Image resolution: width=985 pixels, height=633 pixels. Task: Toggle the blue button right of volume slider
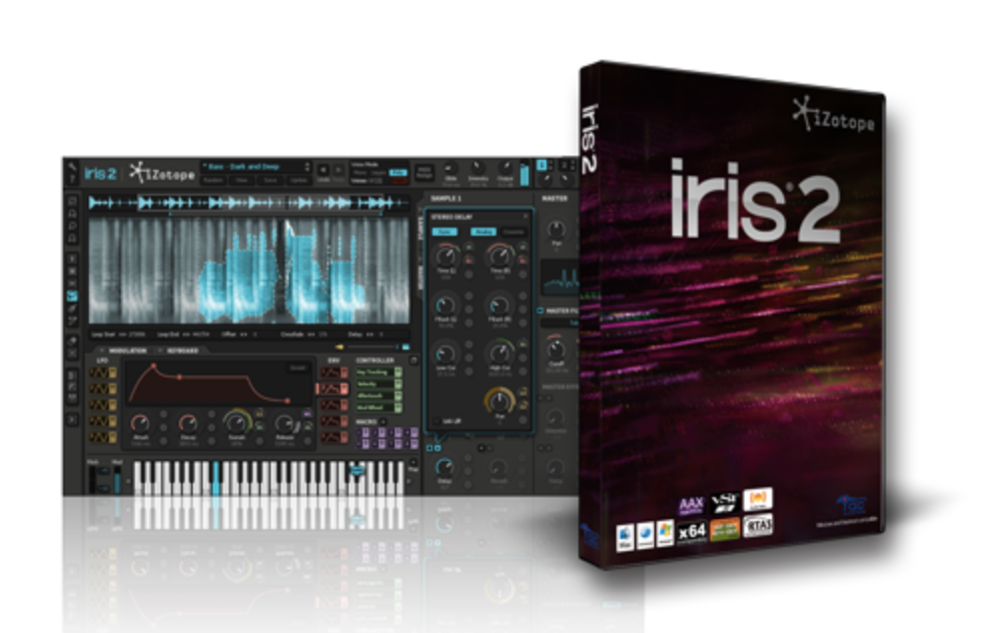(406, 346)
